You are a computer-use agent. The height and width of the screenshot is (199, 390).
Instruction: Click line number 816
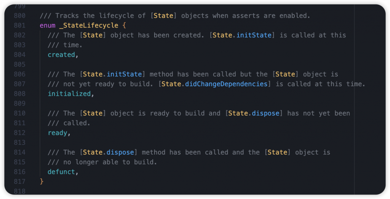coord(20,172)
